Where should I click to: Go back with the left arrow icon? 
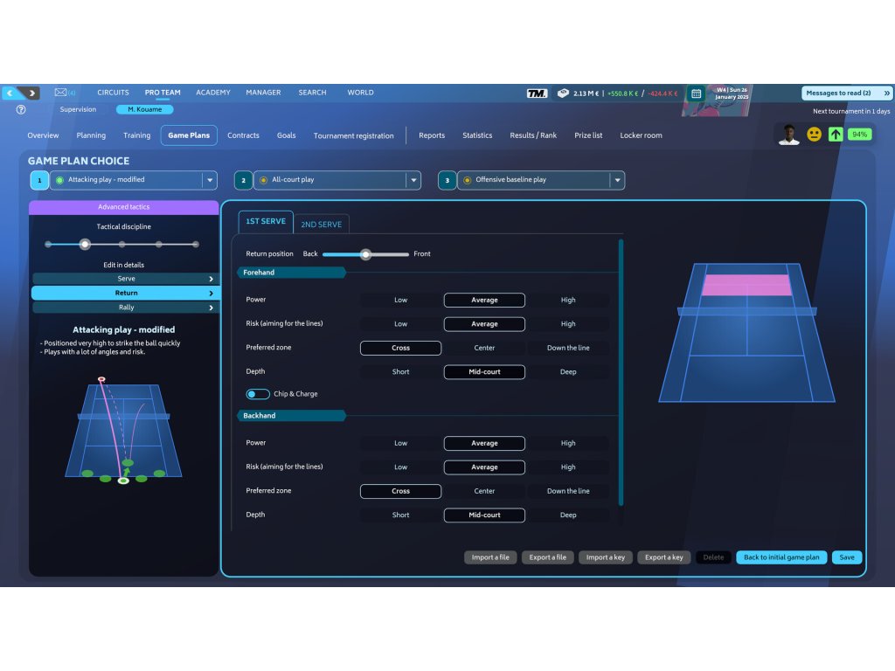click(10, 93)
